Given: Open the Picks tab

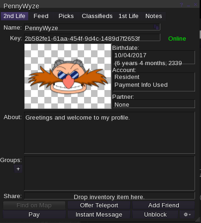Looking at the screenshot, I should click(x=66, y=16).
